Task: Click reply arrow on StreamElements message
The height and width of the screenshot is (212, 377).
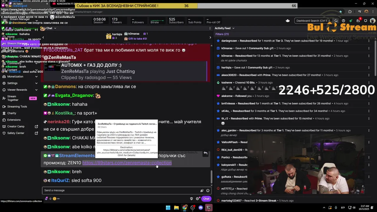Action: click(x=206, y=153)
